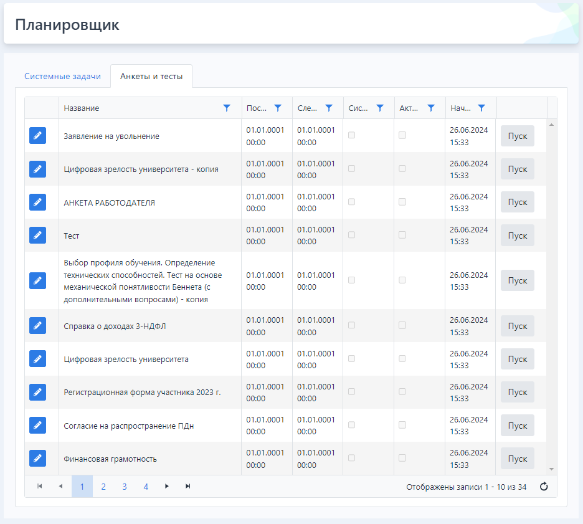Click pencil icon for "АНКЕТА РАБОТОДАТЕЛЯ"

pyautogui.click(x=37, y=202)
